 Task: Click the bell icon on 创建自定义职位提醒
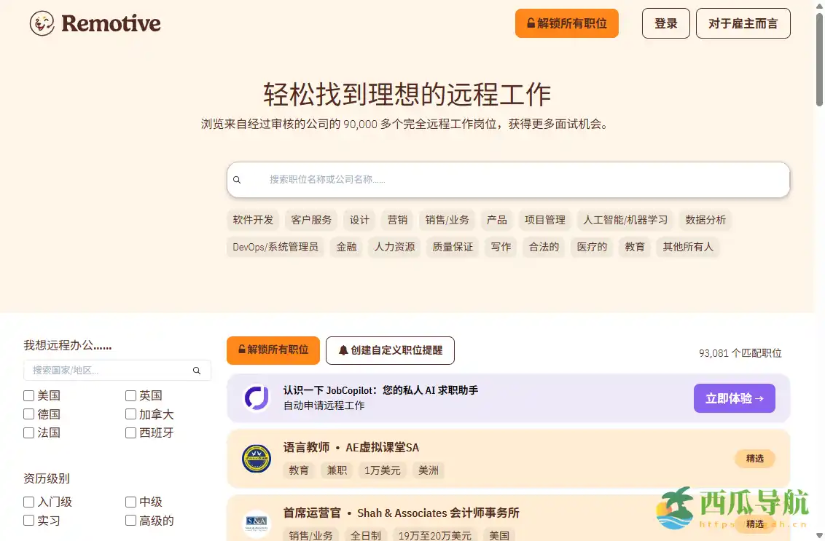point(343,350)
